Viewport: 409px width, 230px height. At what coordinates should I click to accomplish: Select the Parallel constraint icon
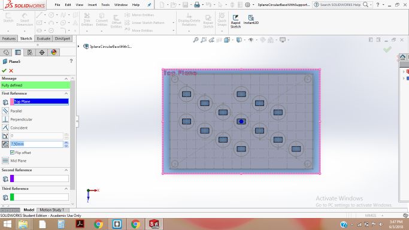click(5, 111)
